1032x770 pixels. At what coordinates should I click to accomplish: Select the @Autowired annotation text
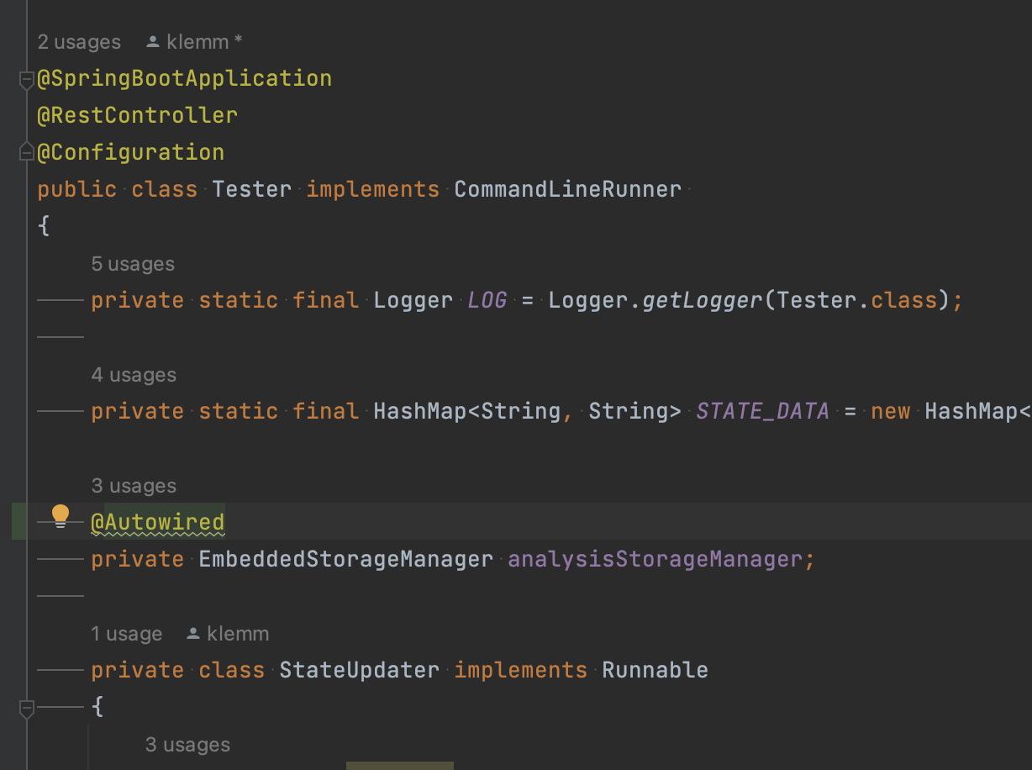(158, 522)
